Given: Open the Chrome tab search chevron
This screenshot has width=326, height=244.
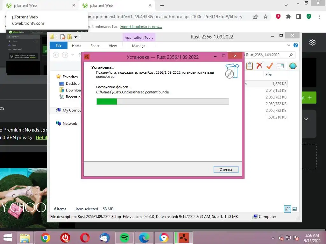Looking at the screenshot, I should tap(286, 5).
